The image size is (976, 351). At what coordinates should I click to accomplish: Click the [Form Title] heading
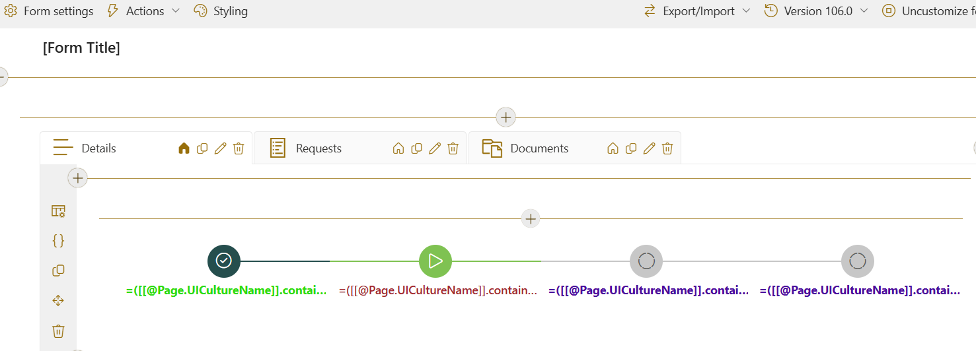coord(81,48)
